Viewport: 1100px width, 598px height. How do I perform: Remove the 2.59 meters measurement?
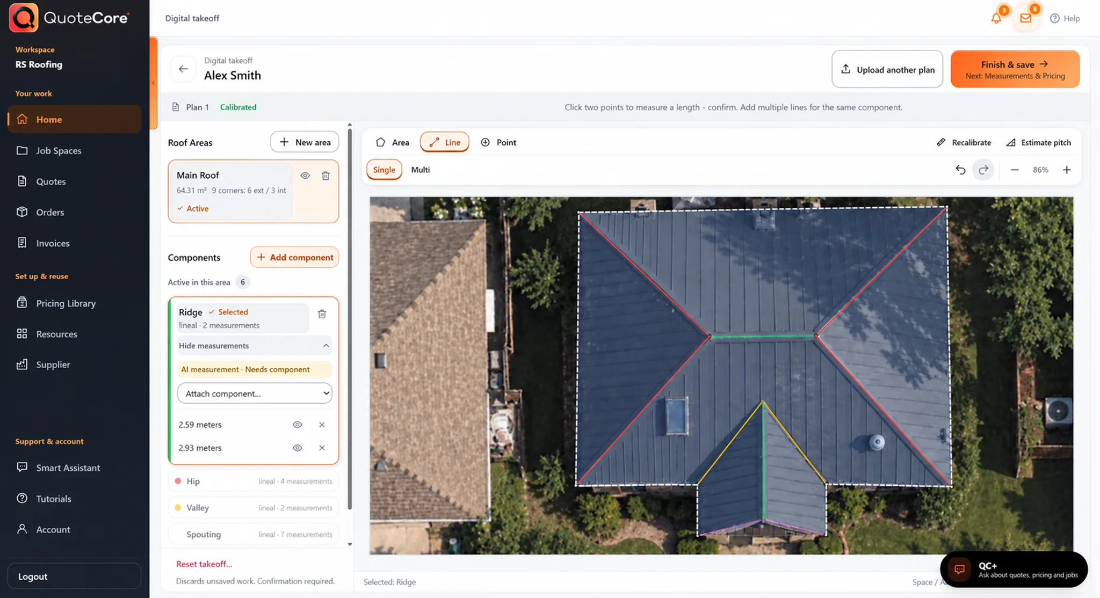point(322,425)
